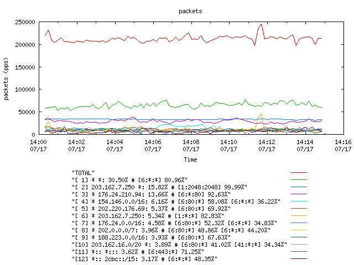Click the 14:14 07/17 time label
The image size is (354, 265).
[x=305, y=146]
